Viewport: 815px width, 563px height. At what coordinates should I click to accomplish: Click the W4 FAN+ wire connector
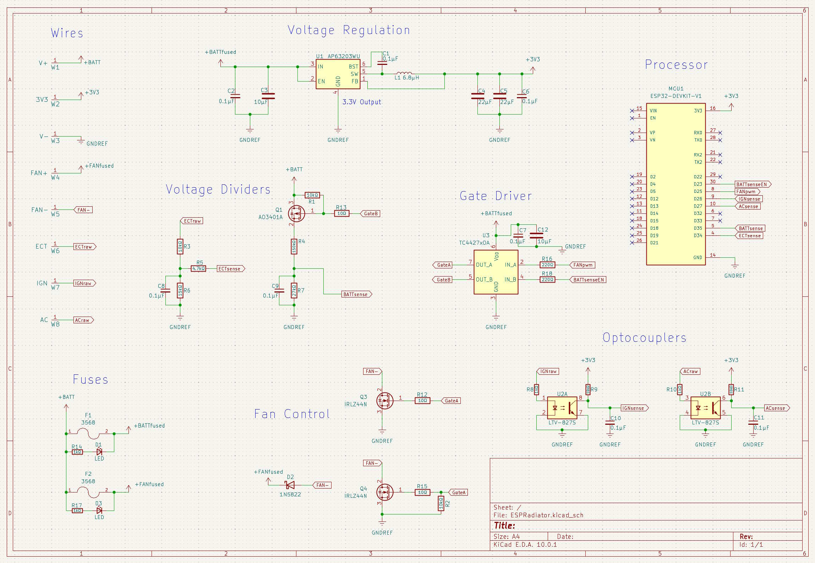click(x=55, y=174)
